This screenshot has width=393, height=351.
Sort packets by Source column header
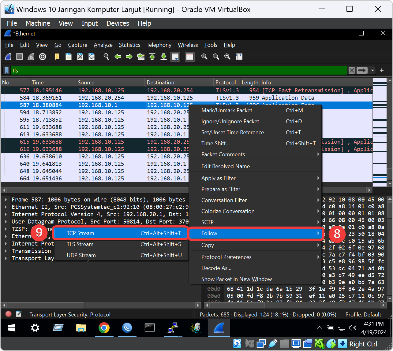pyautogui.click(x=110, y=83)
